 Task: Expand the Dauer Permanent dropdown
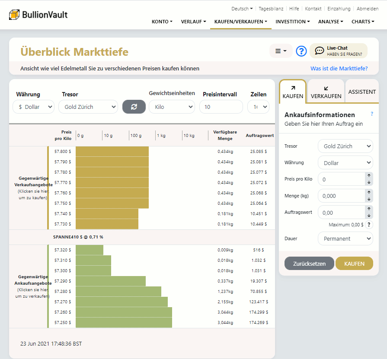[345, 238]
